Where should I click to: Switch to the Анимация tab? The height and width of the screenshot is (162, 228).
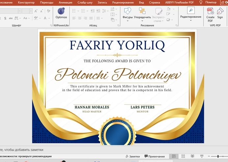pyautogui.click(x=65, y=3)
